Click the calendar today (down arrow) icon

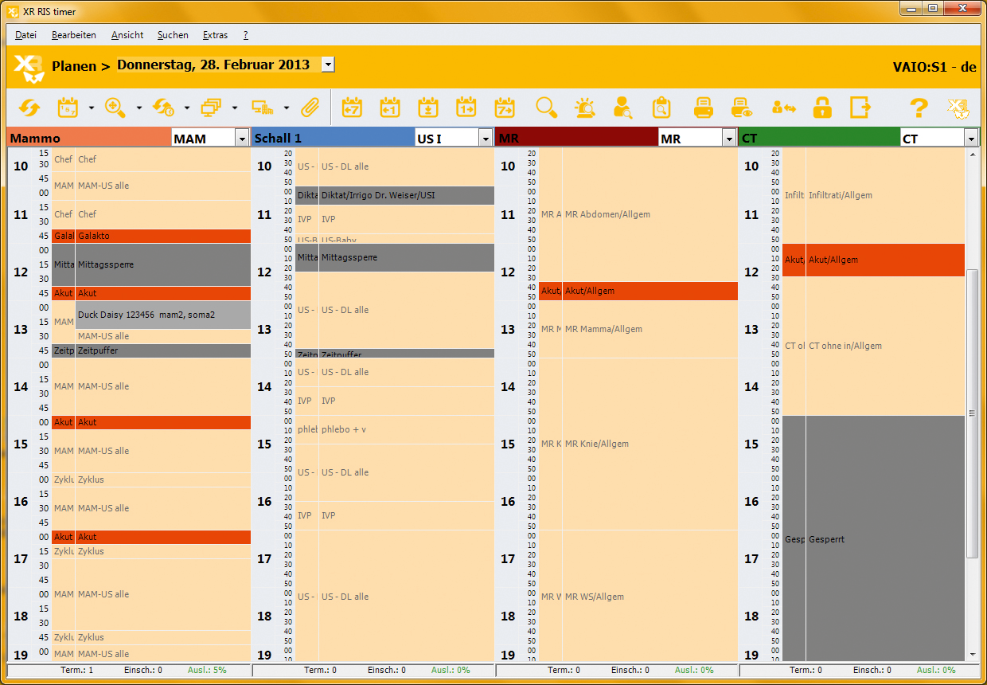coord(427,108)
